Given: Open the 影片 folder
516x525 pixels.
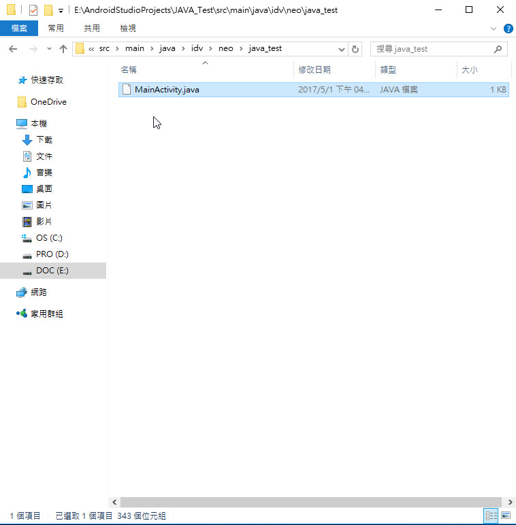Looking at the screenshot, I should (44, 221).
